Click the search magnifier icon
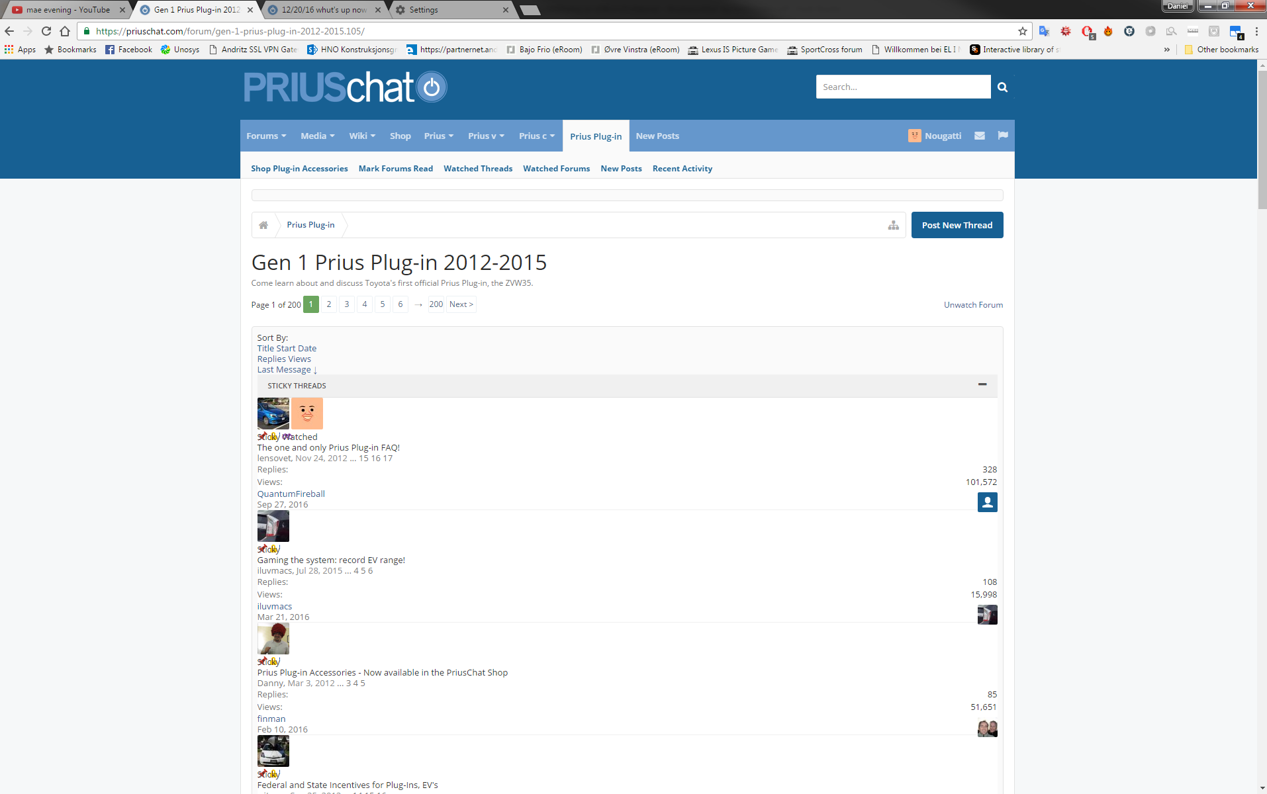Viewport: 1267px width, 794px height. pyautogui.click(x=1002, y=87)
